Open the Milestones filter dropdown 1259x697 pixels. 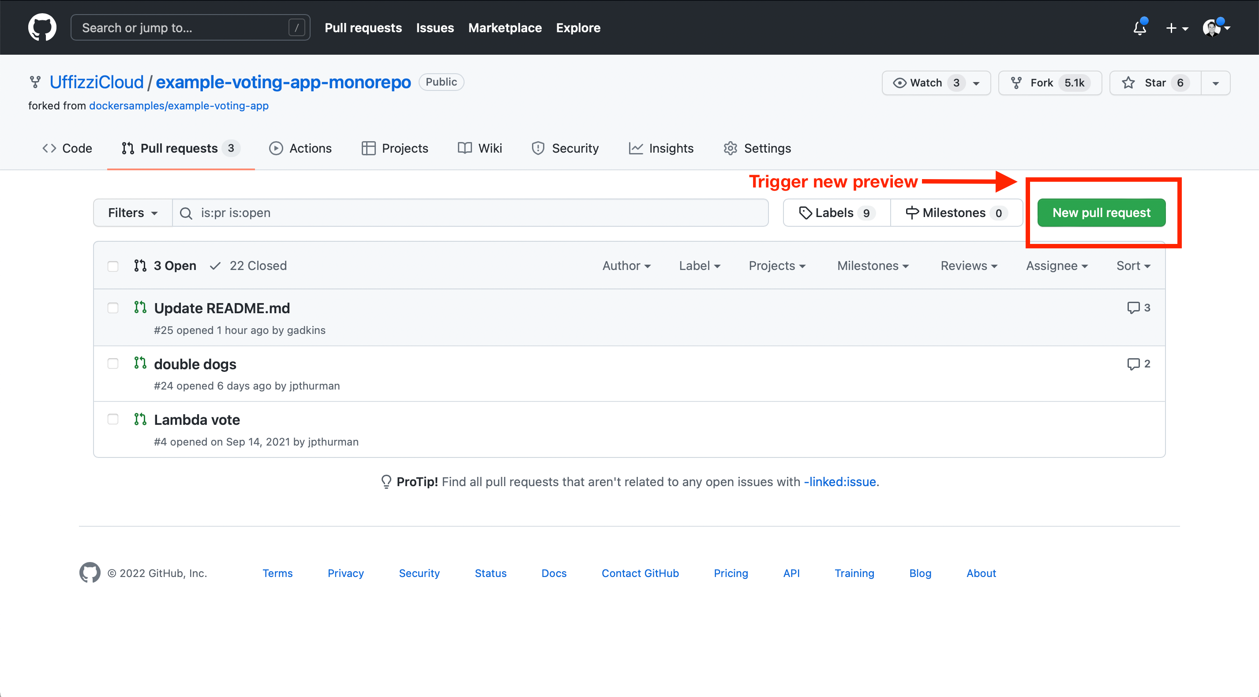click(873, 266)
